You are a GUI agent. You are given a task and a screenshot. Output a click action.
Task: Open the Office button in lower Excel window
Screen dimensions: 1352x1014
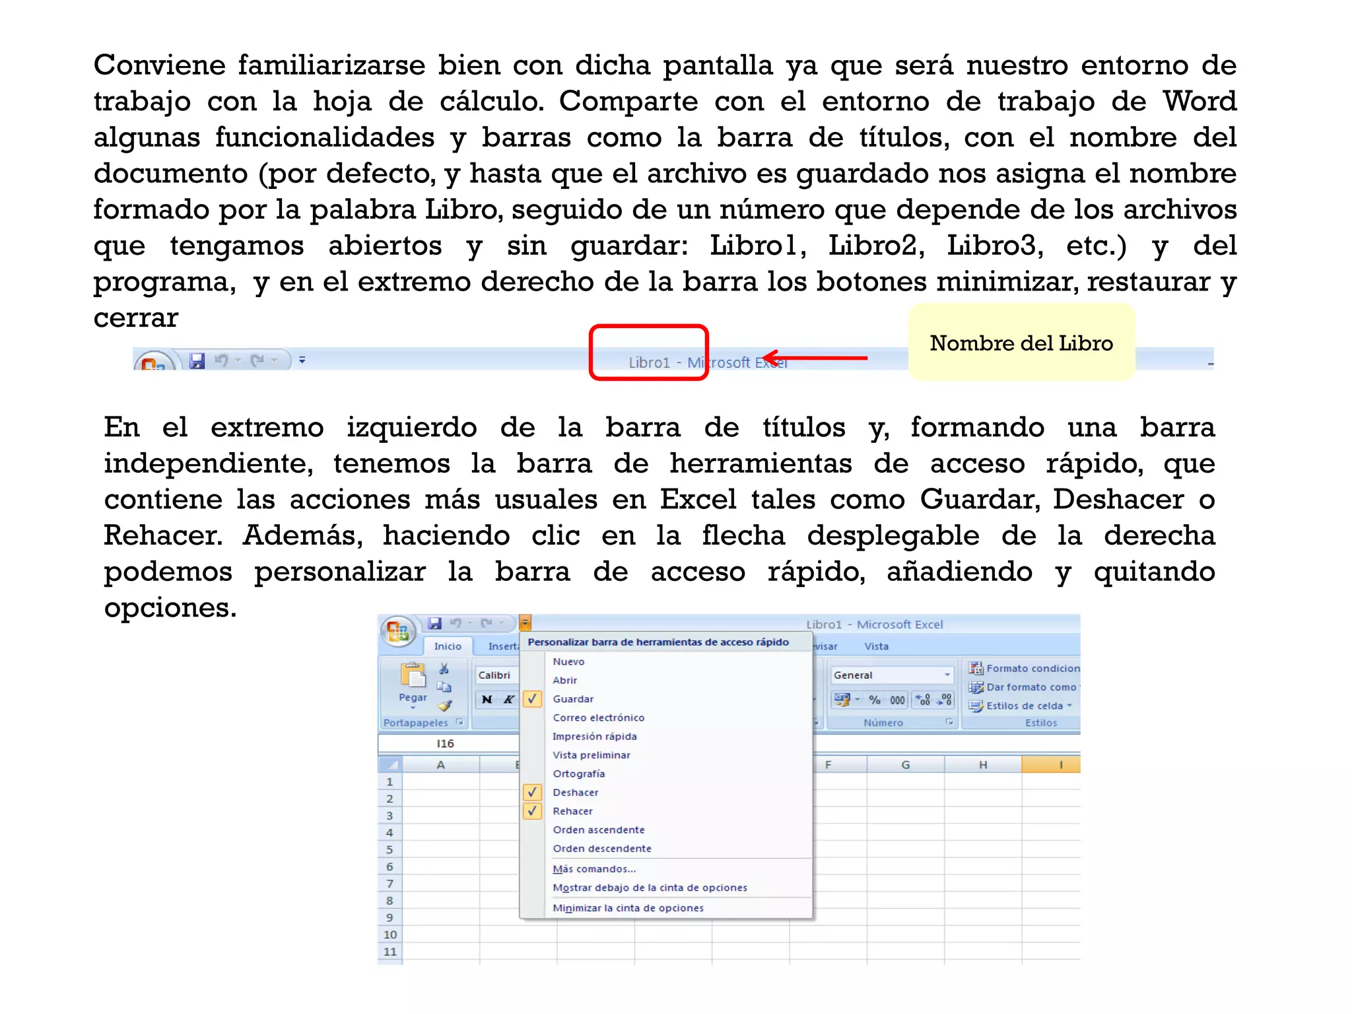click(x=398, y=632)
